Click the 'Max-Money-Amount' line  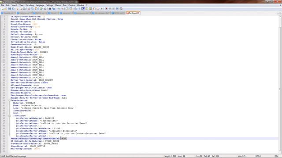(25, 149)
